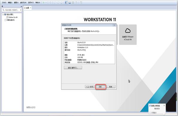Open the 查看(V) menu
This screenshot has width=178, height=116.
click(16, 3)
